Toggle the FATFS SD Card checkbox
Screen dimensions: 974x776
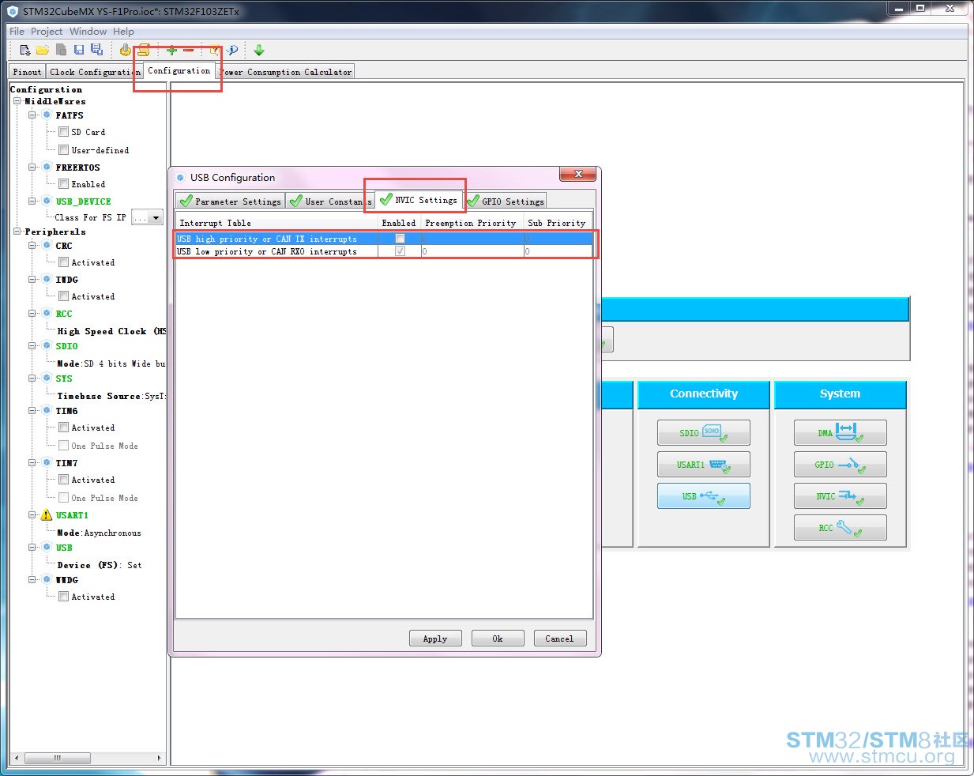[64, 132]
